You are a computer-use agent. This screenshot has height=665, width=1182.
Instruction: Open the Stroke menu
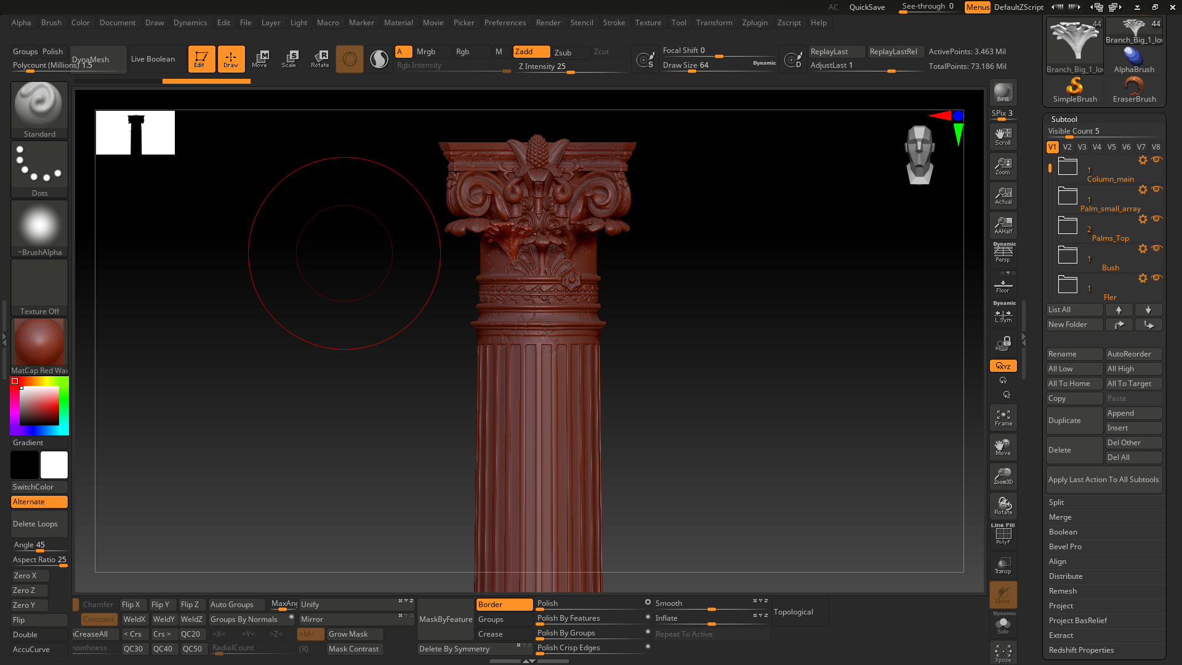point(614,23)
